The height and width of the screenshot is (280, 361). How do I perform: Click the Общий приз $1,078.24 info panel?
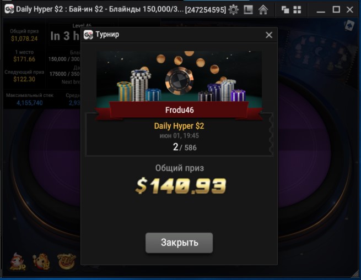point(24,35)
